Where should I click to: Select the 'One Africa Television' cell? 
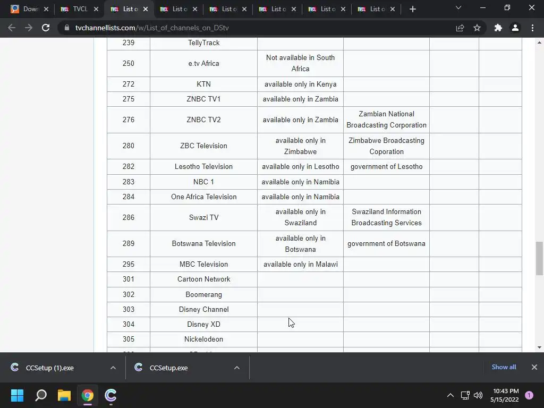(203, 197)
